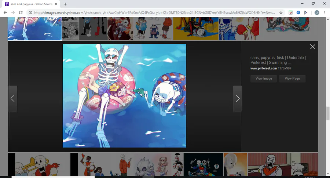Click the View Page button
Viewport: 330px width, 178px height.
pyautogui.click(x=292, y=79)
